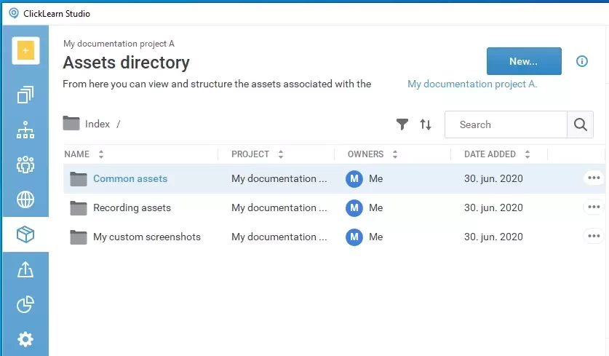Click the sort arrows icon
609x356 pixels.
426,124
